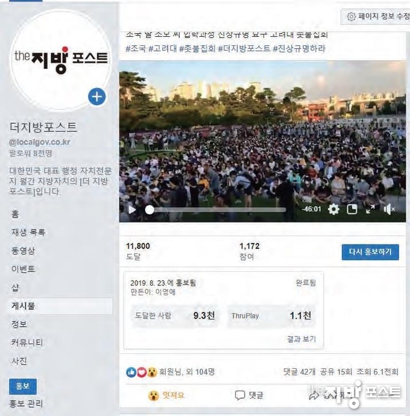The height and width of the screenshot is (416, 410).
Task: Select 동영상 in the sidebar menu
Action: pos(23,251)
